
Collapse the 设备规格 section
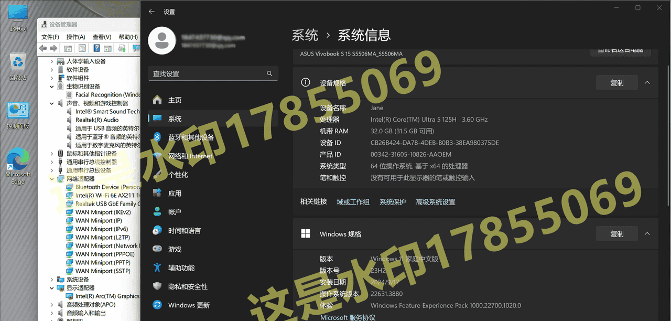[646, 82]
